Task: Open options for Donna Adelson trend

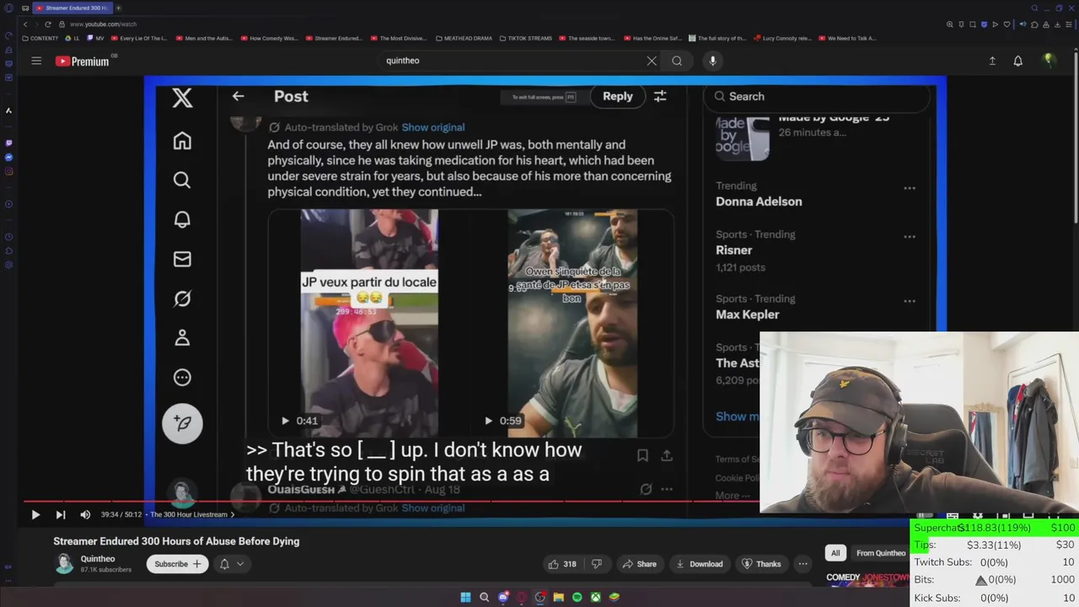Action: coord(910,188)
